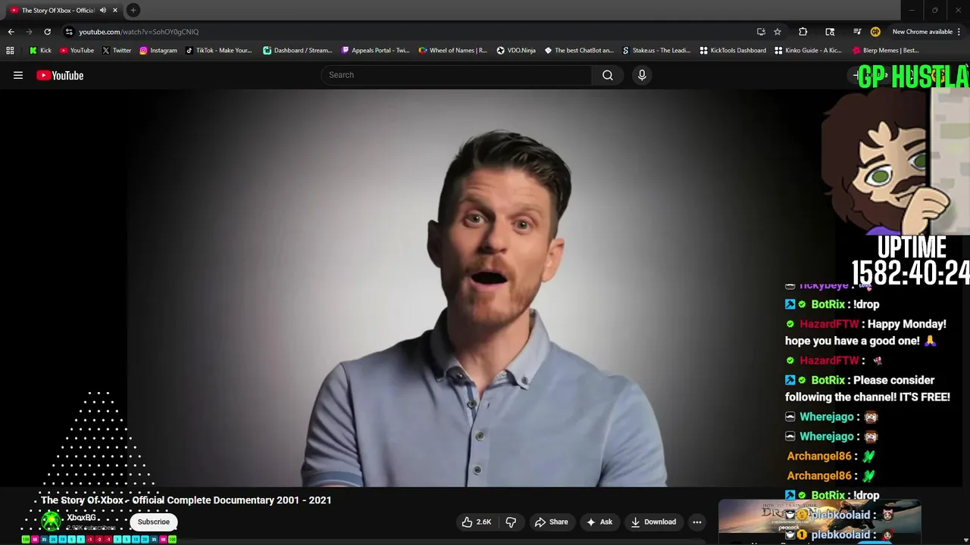
Task: Start voice search with the microphone
Action: coord(642,75)
